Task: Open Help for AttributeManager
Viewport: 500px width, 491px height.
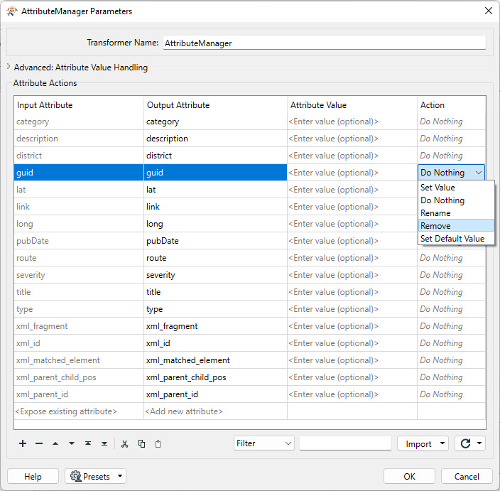Action: pyautogui.click(x=33, y=476)
